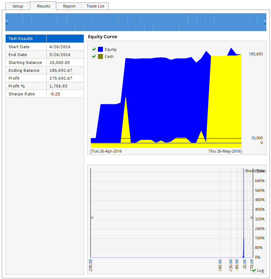The height and width of the screenshot is (279, 271).
Task: Toggle the Equity series checkbox
Action: (94, 49)
